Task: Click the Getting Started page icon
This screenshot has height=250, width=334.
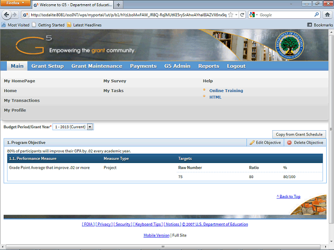Action: [34, 25]
